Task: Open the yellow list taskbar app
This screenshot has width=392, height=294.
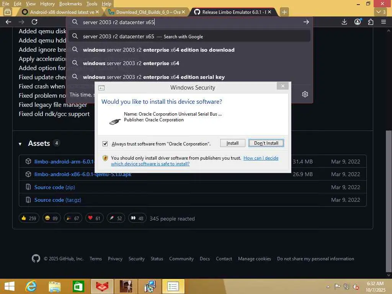Action: pos(173,286)
